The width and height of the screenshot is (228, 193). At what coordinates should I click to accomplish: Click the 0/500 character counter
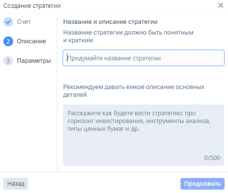click(212, 158)
